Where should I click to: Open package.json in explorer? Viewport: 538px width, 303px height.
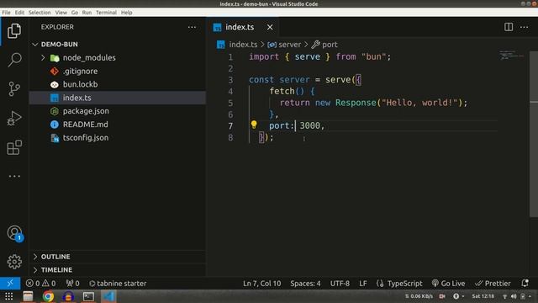pyautogui.click(x=118, y=111)
